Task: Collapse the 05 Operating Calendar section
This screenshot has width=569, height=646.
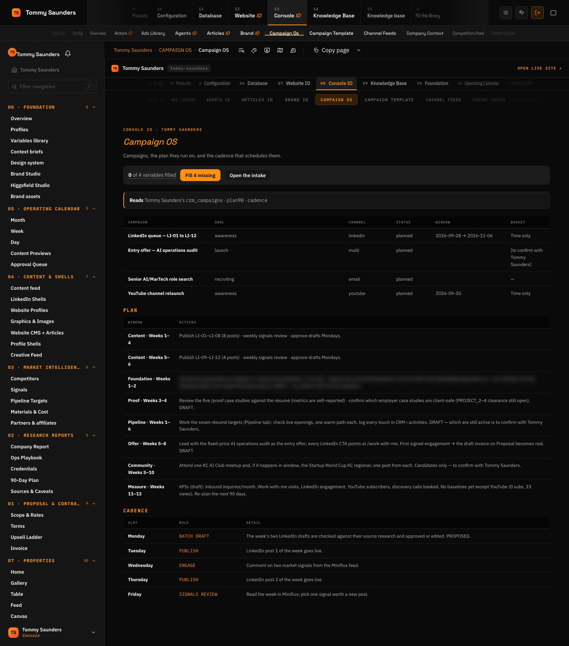Action: tap(94, 209)
